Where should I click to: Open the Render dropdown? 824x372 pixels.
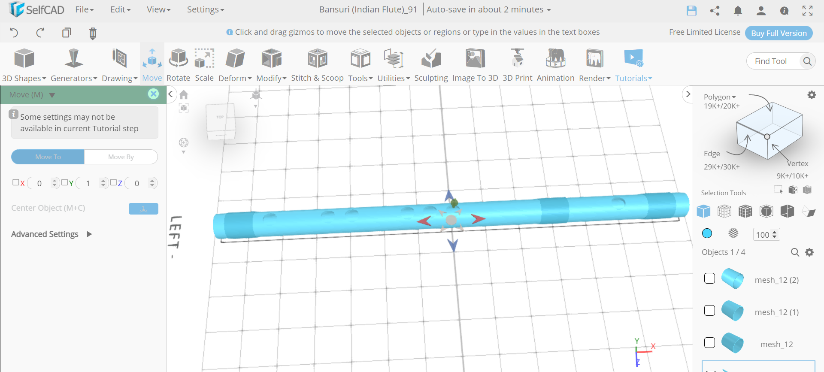[594, 65]
